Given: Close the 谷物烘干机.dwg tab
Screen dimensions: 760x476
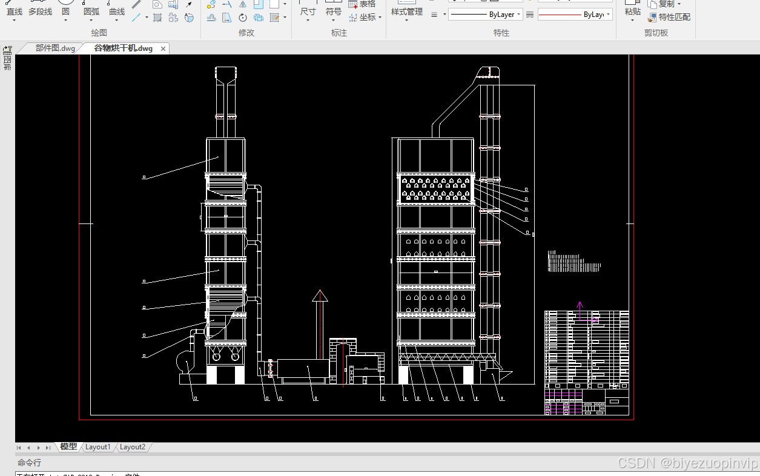Looking at the screenshot, I should [x=163, y=48].
